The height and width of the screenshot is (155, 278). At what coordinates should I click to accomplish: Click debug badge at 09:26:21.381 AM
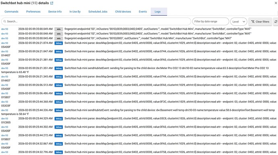[59, 60]
